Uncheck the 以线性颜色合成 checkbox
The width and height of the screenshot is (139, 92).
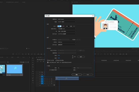coord(48,63)
